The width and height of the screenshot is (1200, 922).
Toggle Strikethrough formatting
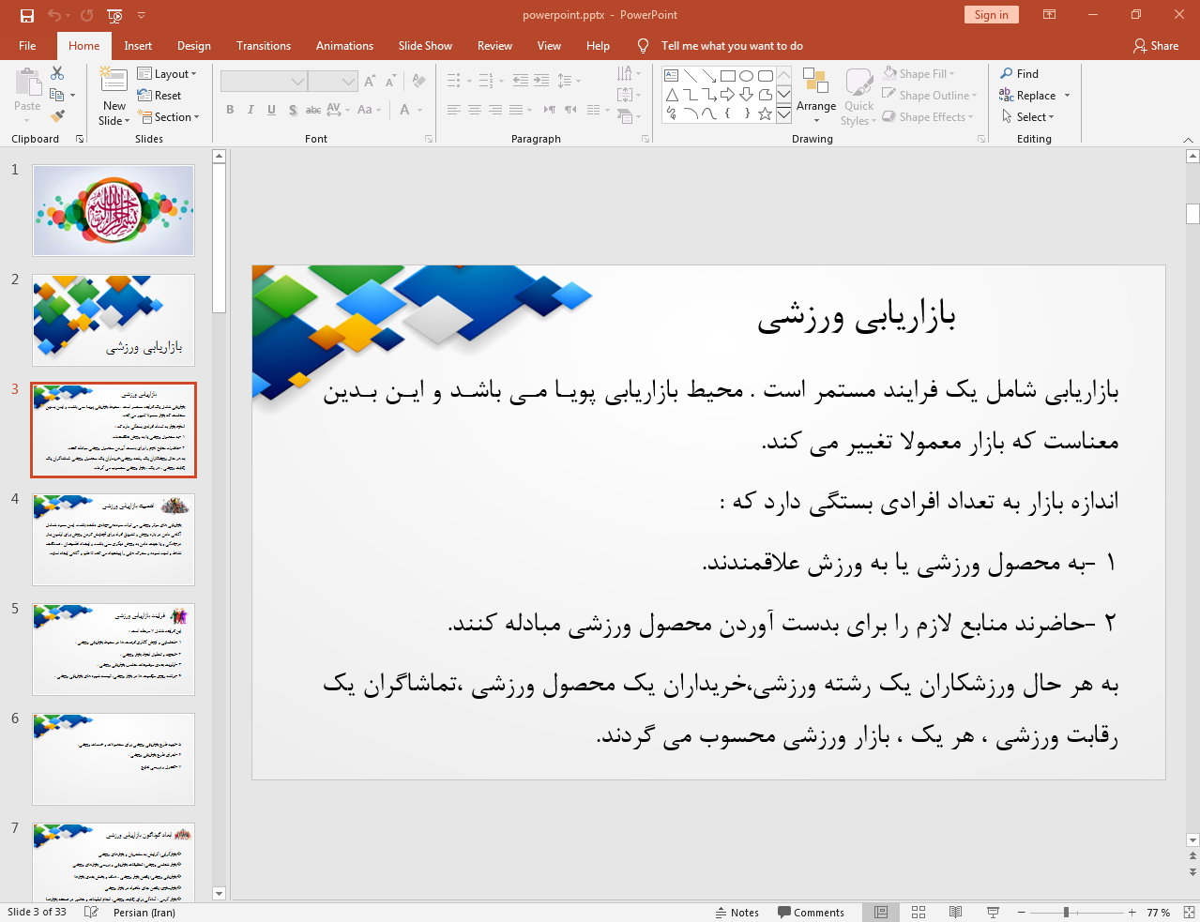(x=313, y=110)
